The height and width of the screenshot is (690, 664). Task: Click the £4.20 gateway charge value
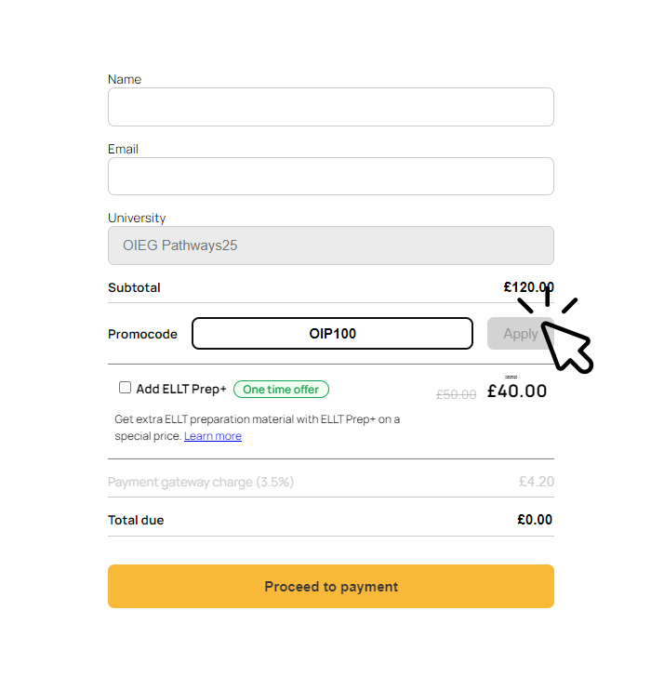[x=537, y=482]
